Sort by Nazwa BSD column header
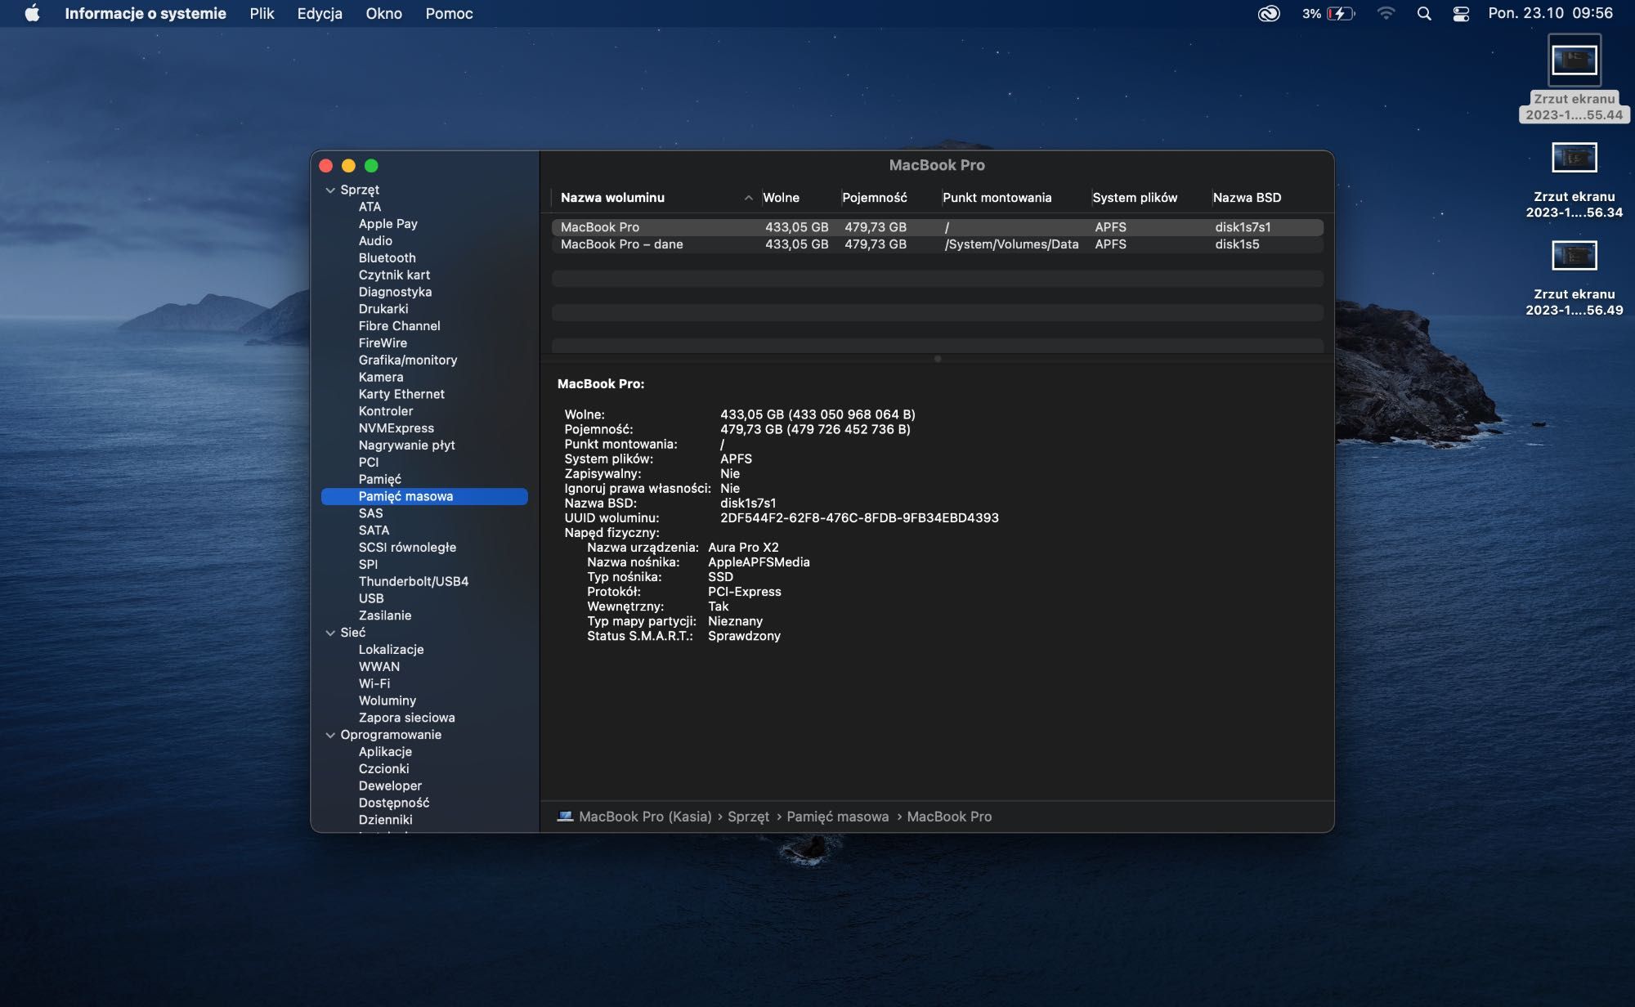Viewport: 1635px width, 1007px height. click(x=1247, y=198)
